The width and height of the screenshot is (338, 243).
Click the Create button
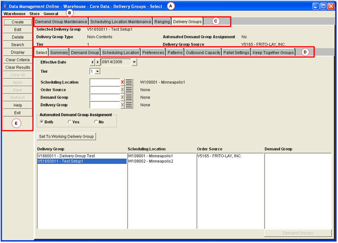tap(18, 22)
